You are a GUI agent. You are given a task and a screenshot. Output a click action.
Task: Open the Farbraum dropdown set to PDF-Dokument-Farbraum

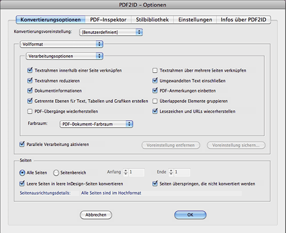click(97, 124)
